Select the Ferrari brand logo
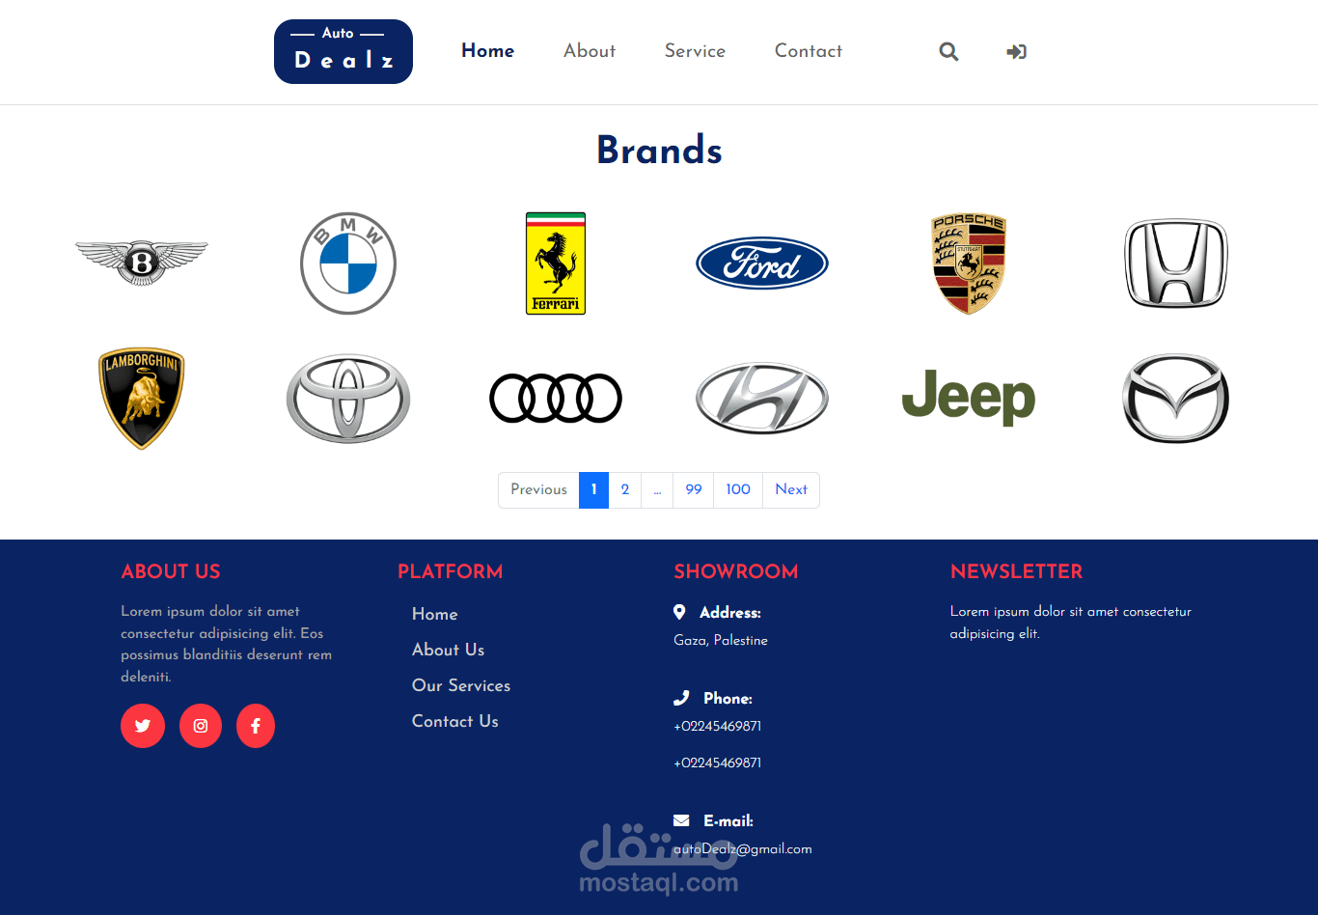The height and width of the screenshot is (915, 1318). [x=556, y=263]
